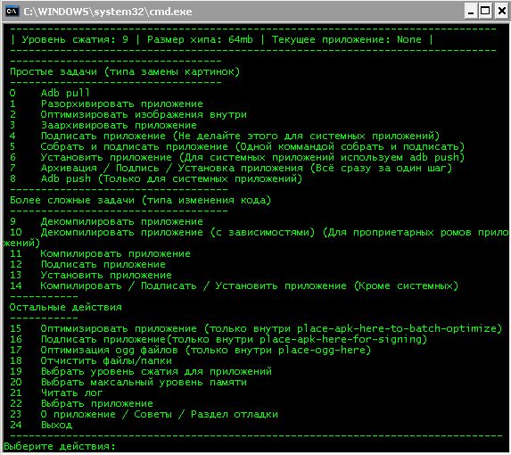Close the cmd.exe window

[x=501, y=12]
